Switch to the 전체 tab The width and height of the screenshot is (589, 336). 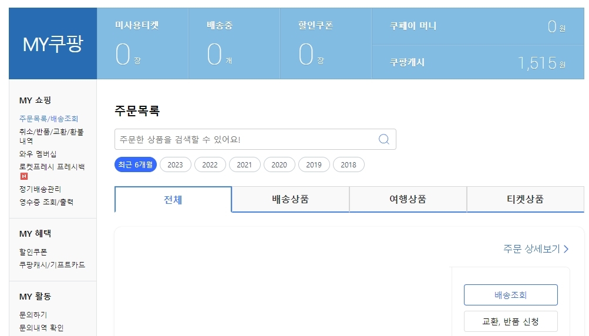(x=173, y=200)
